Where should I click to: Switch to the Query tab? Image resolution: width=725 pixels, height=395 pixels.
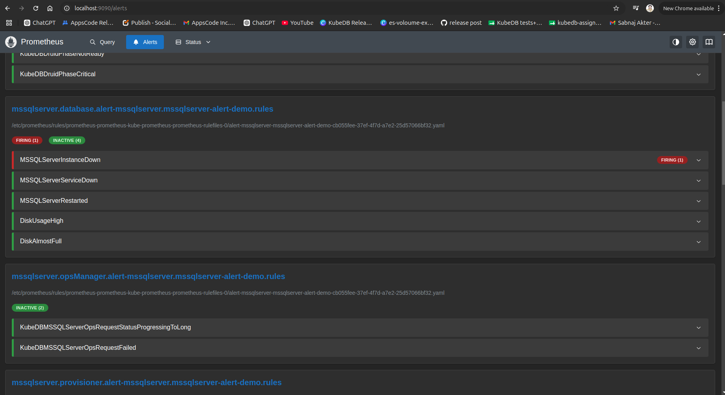point(102,42)
